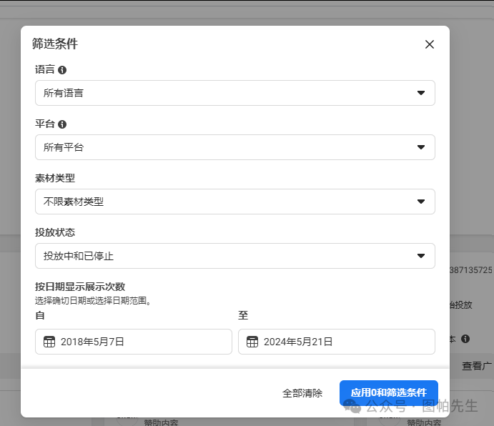Screen dimensions: 494x426
Task: Open the 所有语言 language dropdown
Action: coord(234,93)
